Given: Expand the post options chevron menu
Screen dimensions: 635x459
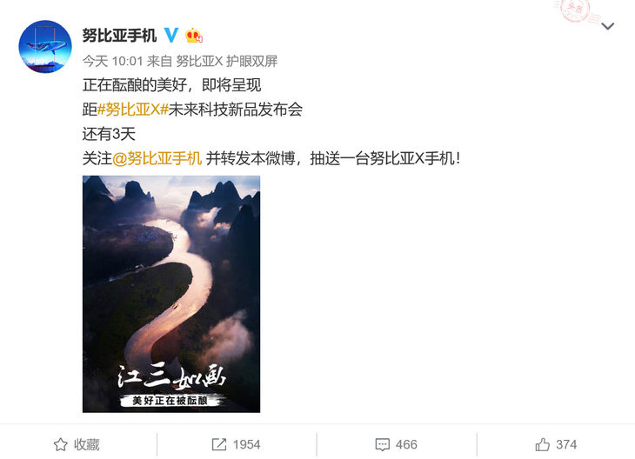Looking at the screenshot, I should [608, 27].
